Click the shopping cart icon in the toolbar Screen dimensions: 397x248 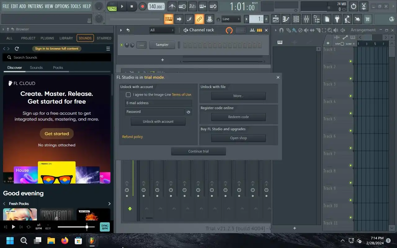coord(368,19)
